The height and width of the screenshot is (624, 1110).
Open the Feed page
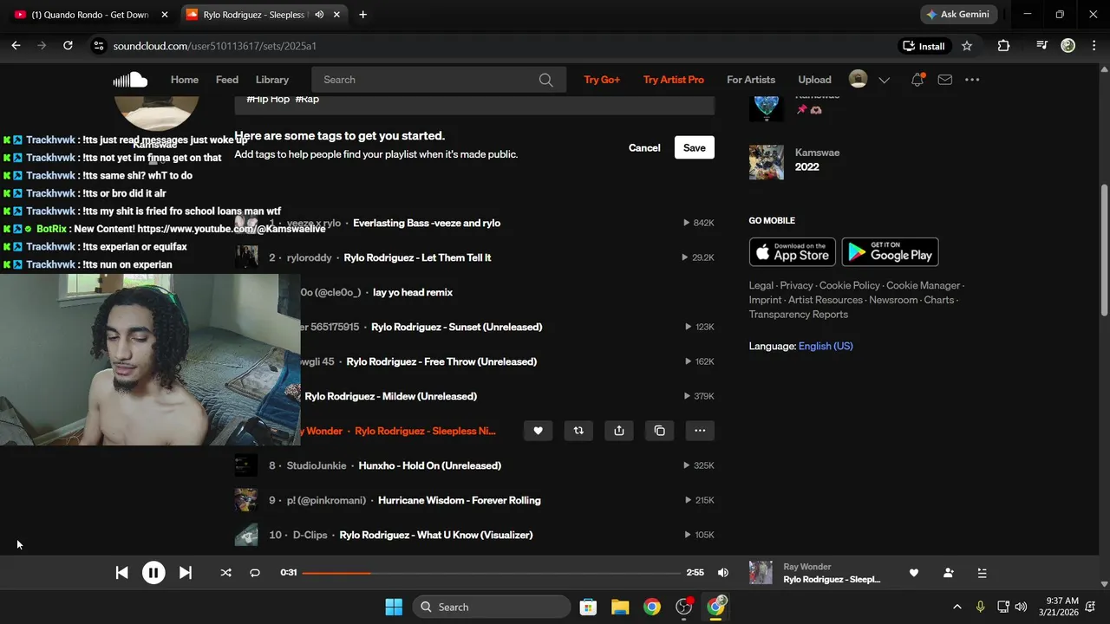(227, 80)
